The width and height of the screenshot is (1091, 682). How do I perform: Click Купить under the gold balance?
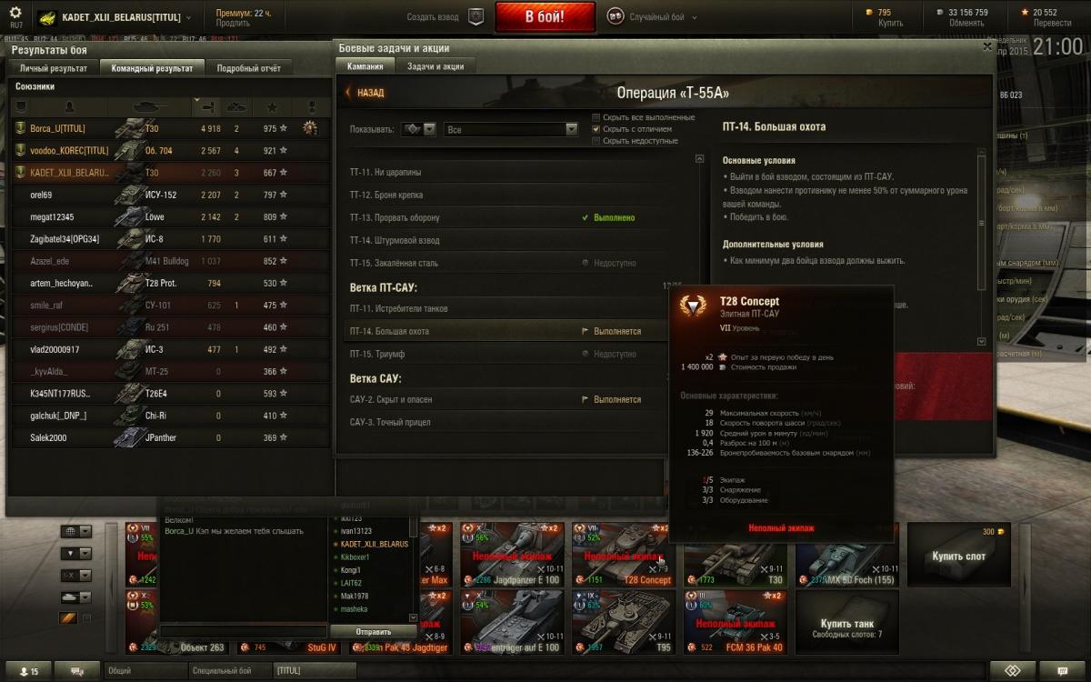click(890, 23)
